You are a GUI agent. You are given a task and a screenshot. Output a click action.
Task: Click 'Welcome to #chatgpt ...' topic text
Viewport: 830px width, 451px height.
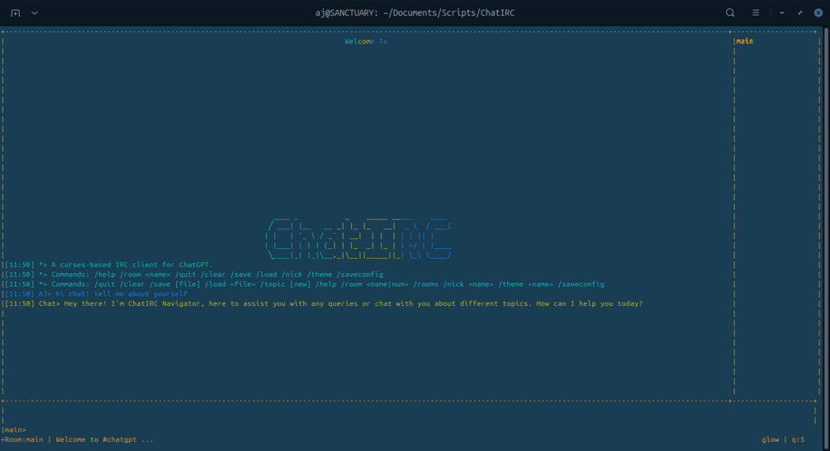click(x=104, y=439)
